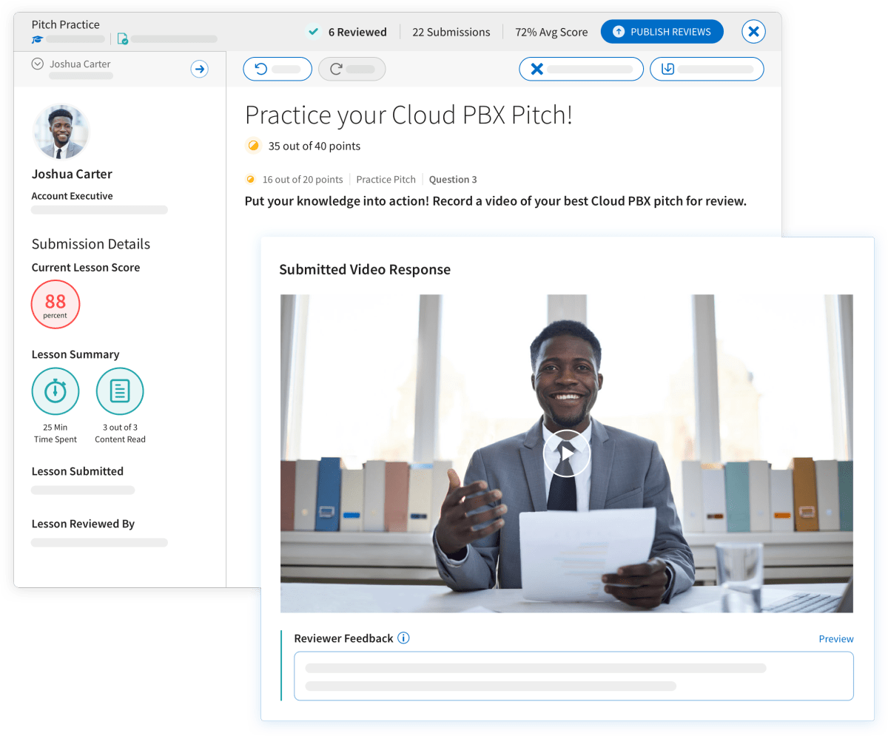
Task: Click Joshua Carter's profile photo
Action: click(x=61, y=131)
